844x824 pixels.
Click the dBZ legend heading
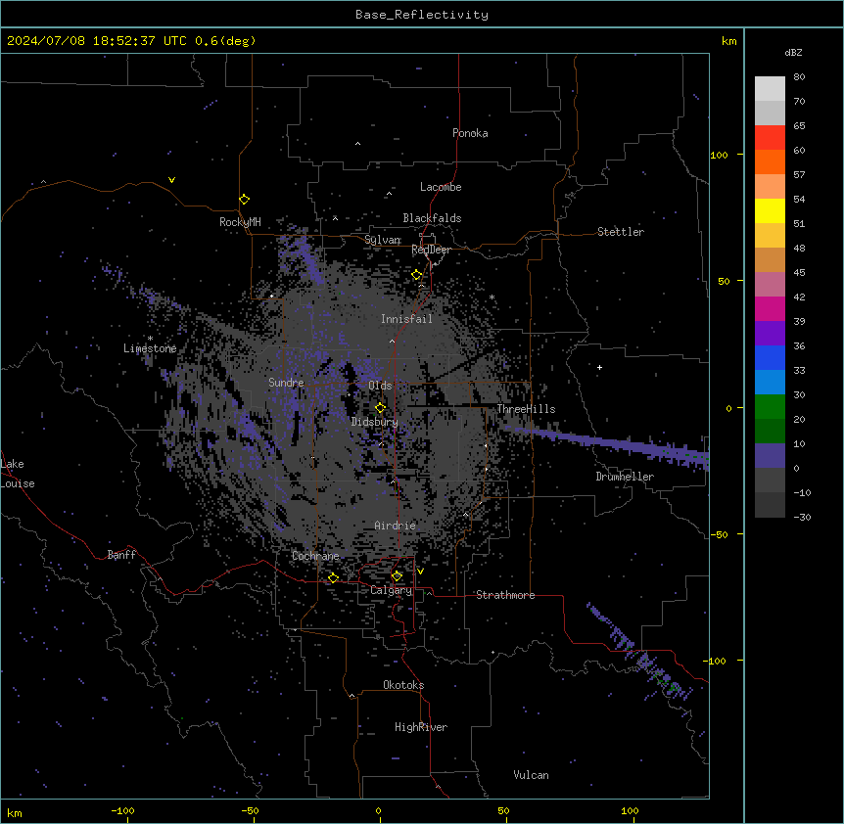[x=793, y=53]
